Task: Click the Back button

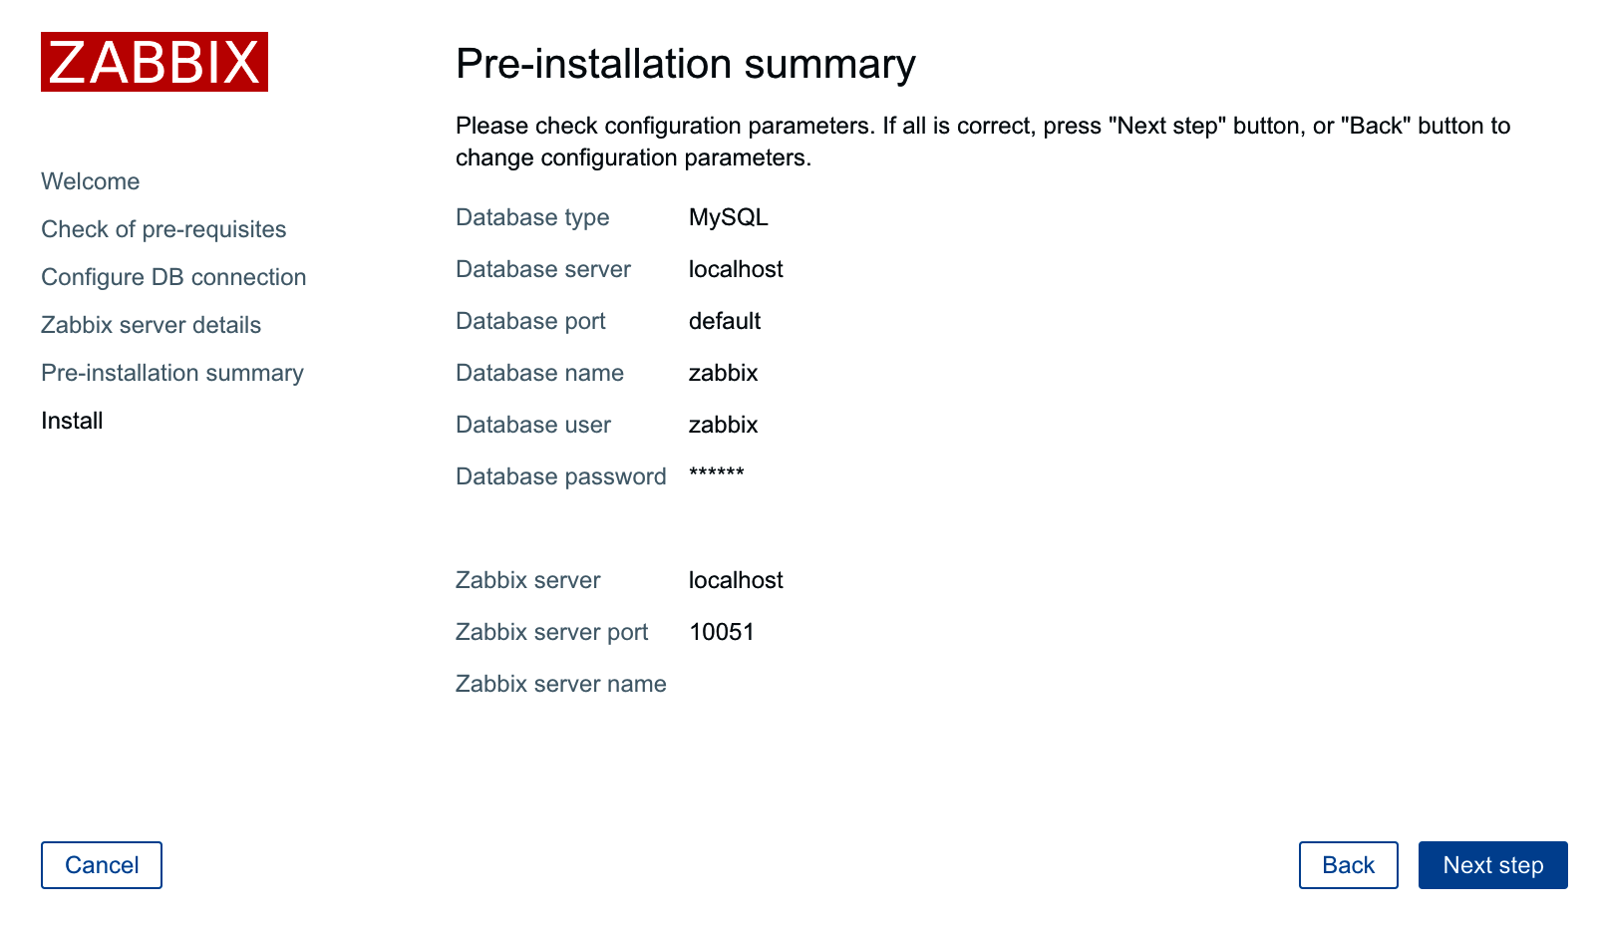Action: (x=1349, y=865)
